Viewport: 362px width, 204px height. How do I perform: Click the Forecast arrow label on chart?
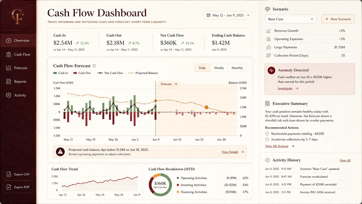(169, 84)
